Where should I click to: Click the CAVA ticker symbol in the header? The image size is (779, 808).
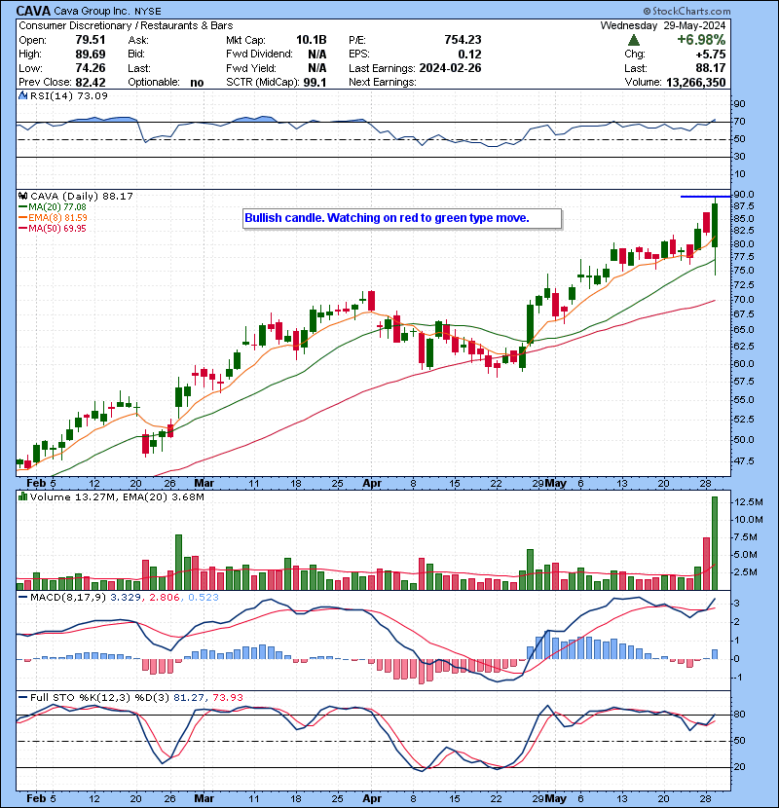tap(33, 11)
